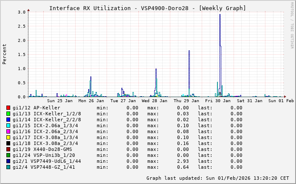The image size is (296, 184).
Task: Click the Sun 25 Jan date label
Action: tap(60, 101)
